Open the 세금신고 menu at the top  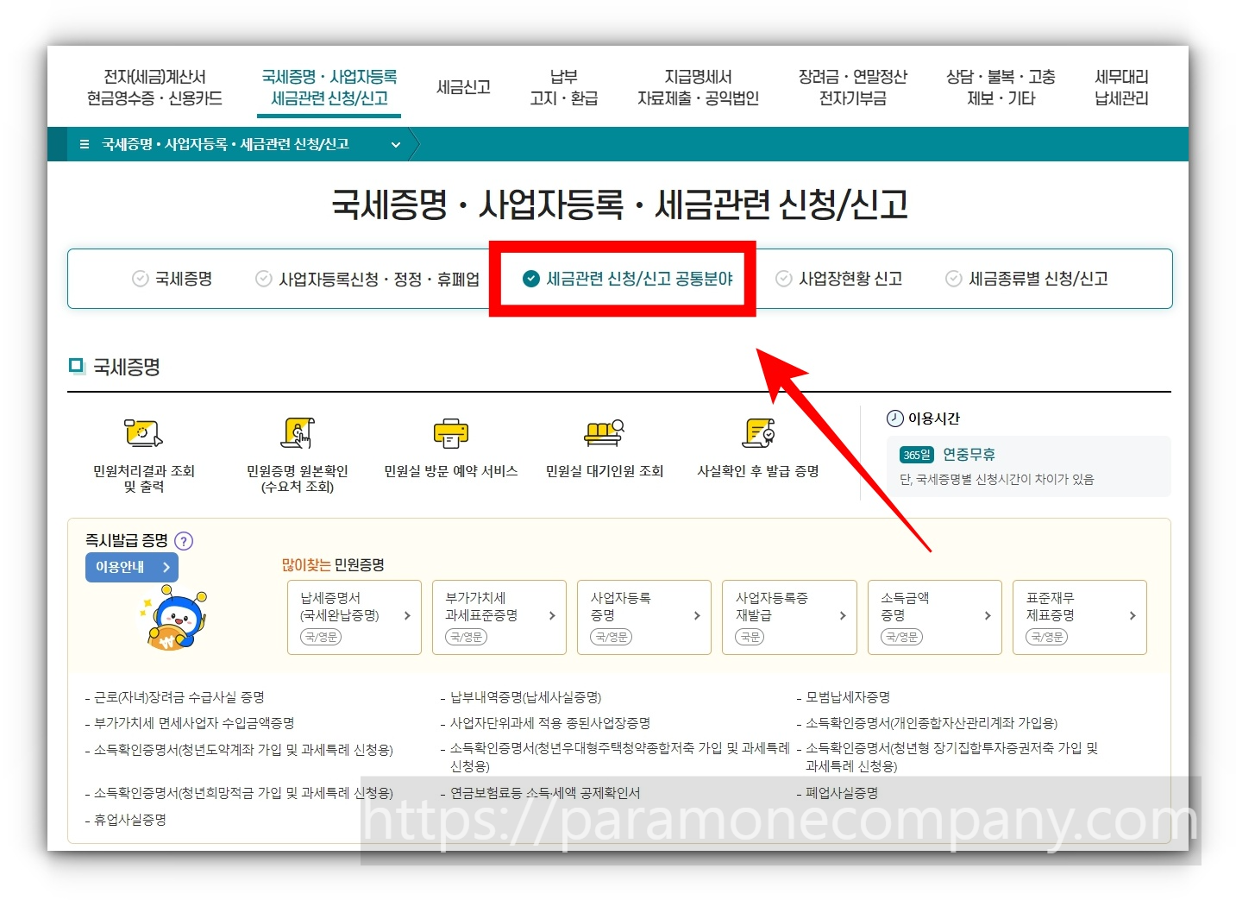463,87
